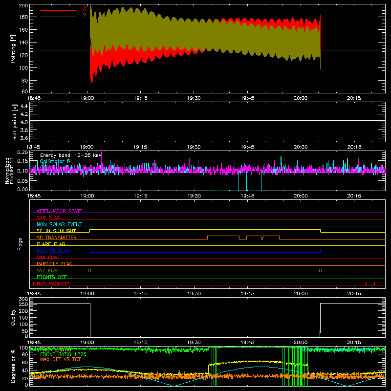This screenshot has height=391, width=391.
Task: Click the 20:00 time label under Quality plot
Action: click(x=301, y=343)
